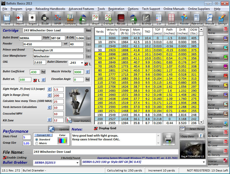The image size is (230, 174).
Task: Open the Recipes book icon
Action: 121,19
